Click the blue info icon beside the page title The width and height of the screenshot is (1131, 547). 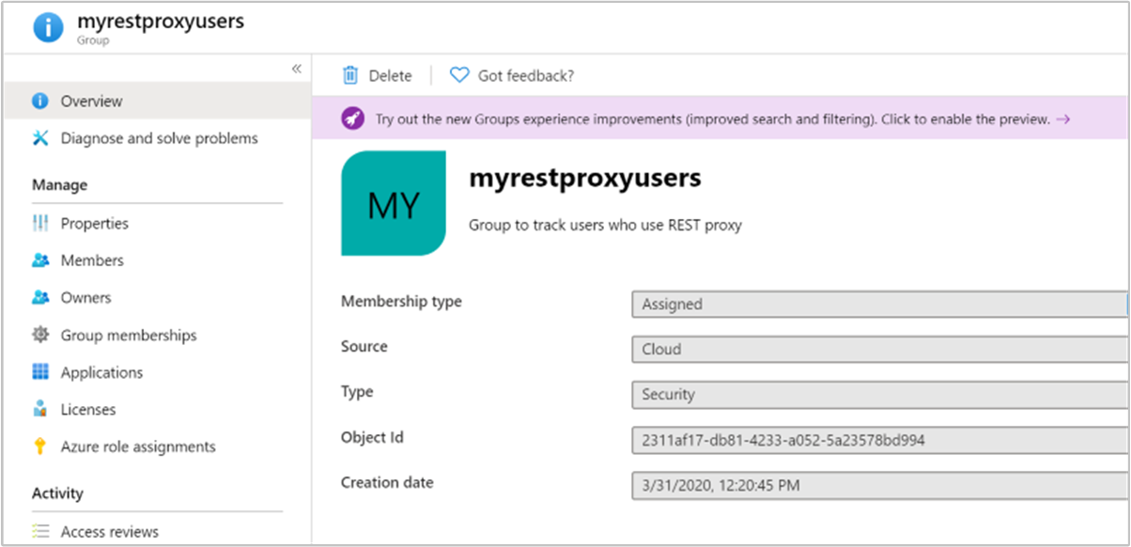(48, 27)
